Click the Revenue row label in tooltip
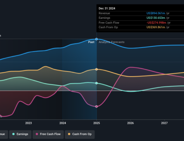184x141 pixels. [x=104, y=13]
